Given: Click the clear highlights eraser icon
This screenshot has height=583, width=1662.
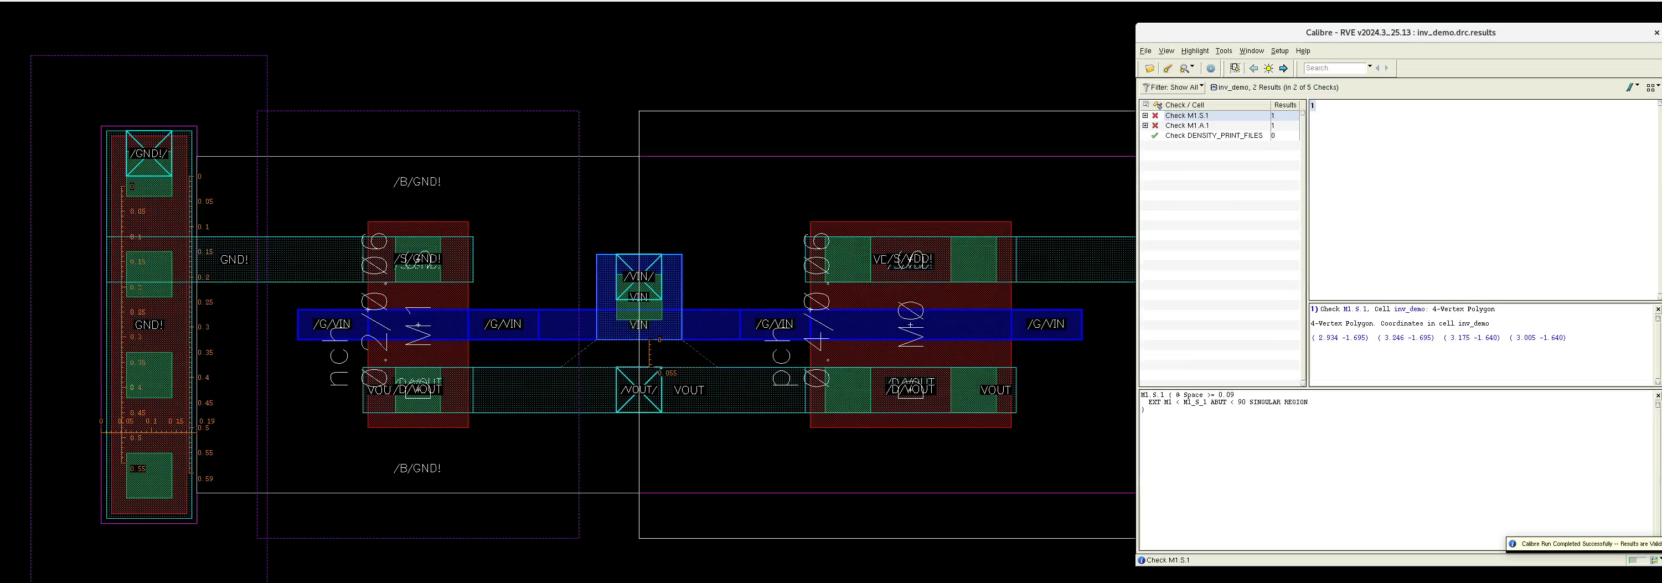Looking at the screenshot, I should coord(1167,68).
